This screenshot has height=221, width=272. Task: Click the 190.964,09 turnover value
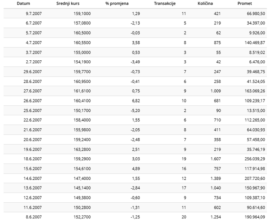pyautogui.click(x=255, y=217)
